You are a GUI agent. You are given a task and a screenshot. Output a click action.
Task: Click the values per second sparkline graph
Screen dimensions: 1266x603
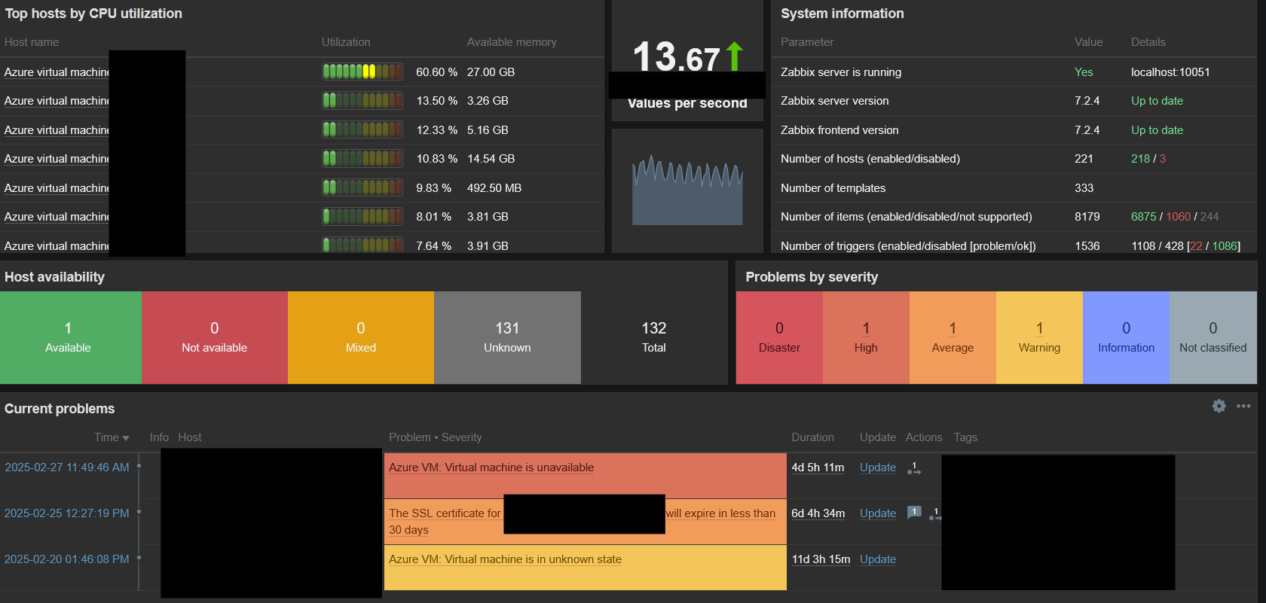pos(687,190)
